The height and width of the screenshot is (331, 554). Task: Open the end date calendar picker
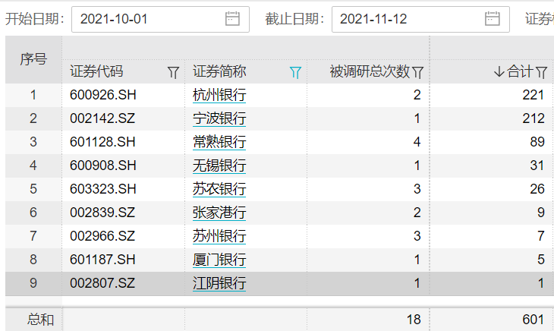493,19
